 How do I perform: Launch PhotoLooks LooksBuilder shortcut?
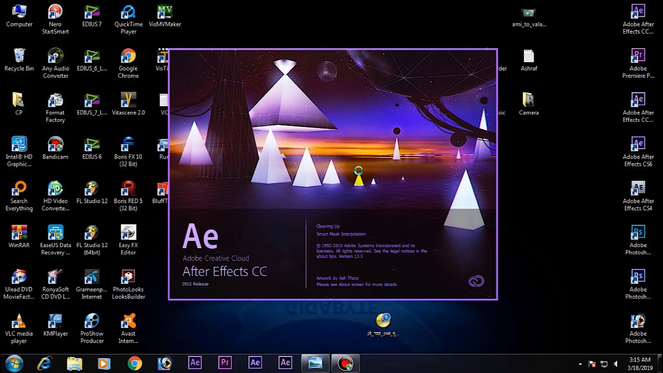pyautogui.click(x=128, y=285)
